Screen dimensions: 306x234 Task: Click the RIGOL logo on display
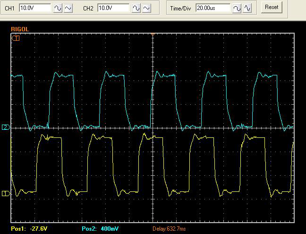click(19, 29)
